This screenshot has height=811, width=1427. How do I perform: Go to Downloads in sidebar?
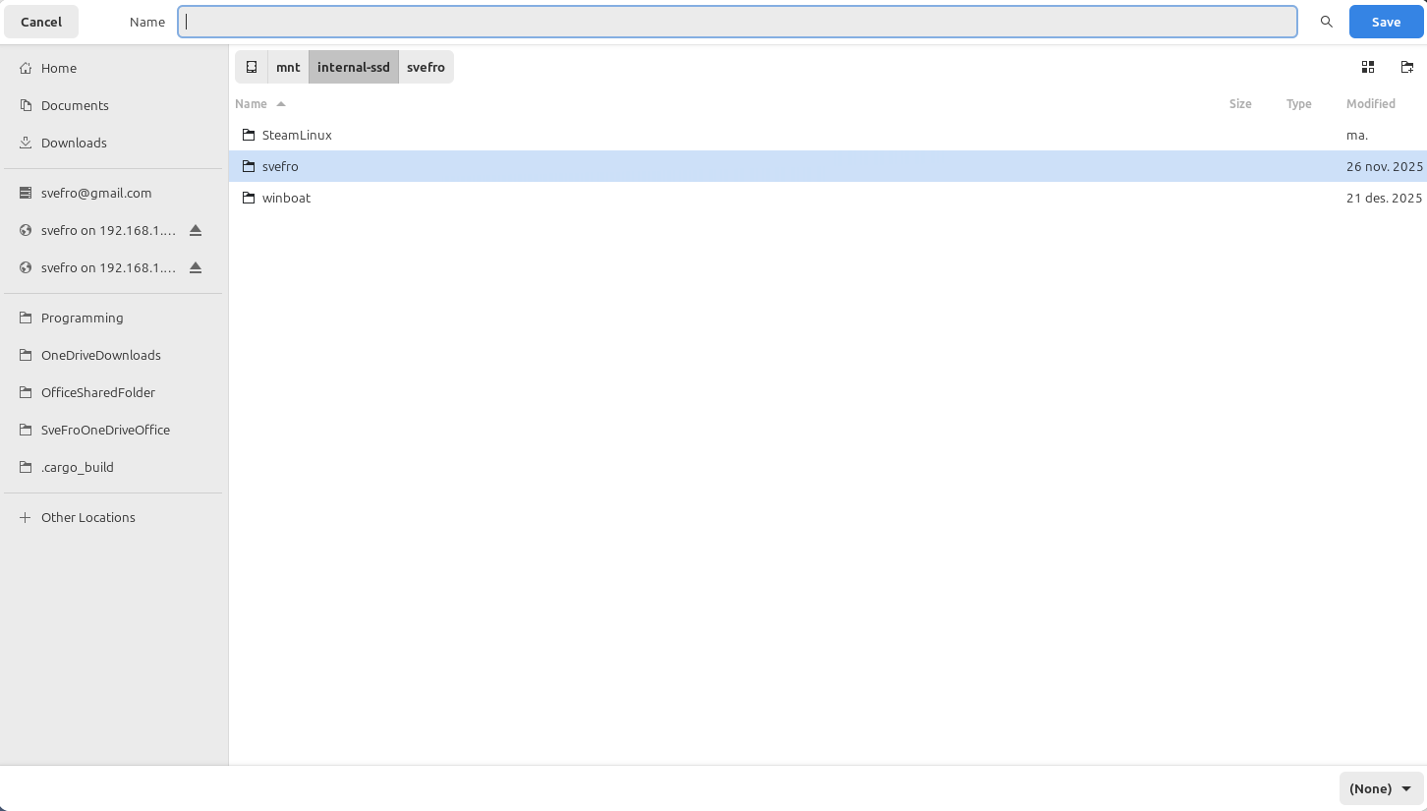(74, 143)
